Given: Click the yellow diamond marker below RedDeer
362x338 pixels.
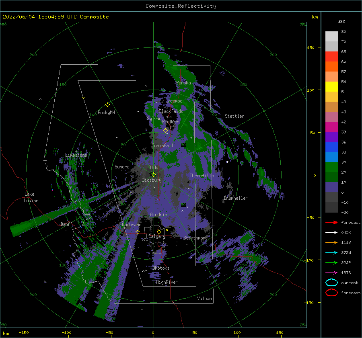Looking at the screenshot, I should click(x=165, y=131).
